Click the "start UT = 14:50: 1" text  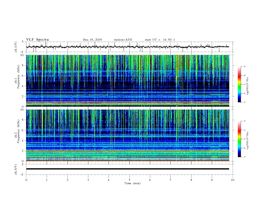pos(160,40)
